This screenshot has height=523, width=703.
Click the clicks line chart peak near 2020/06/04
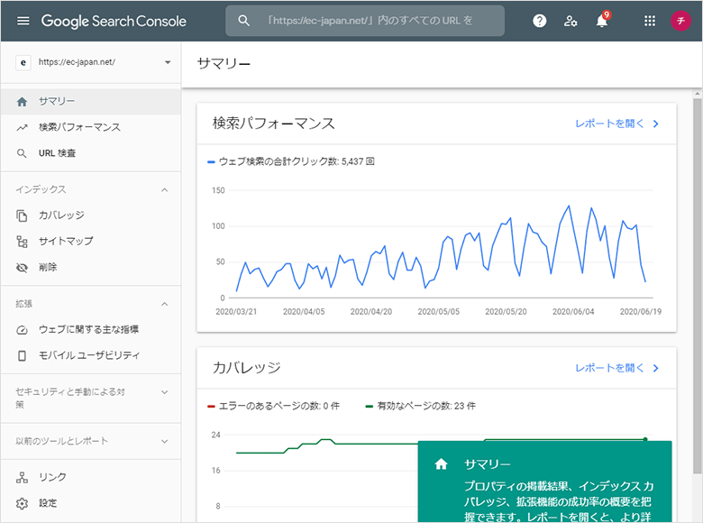569,206
